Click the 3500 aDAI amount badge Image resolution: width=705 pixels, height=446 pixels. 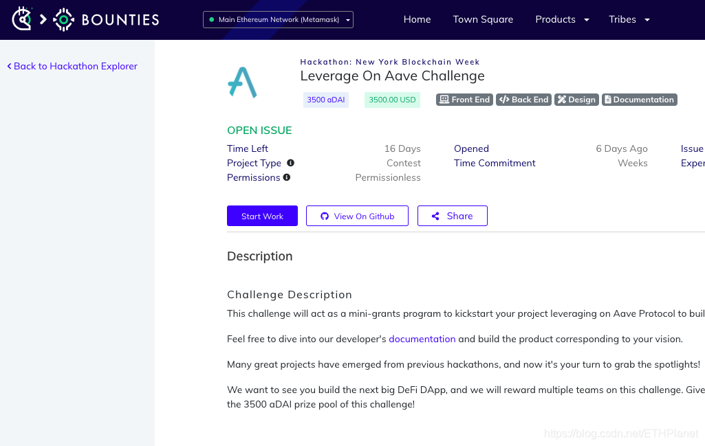[x=326, y=100]
